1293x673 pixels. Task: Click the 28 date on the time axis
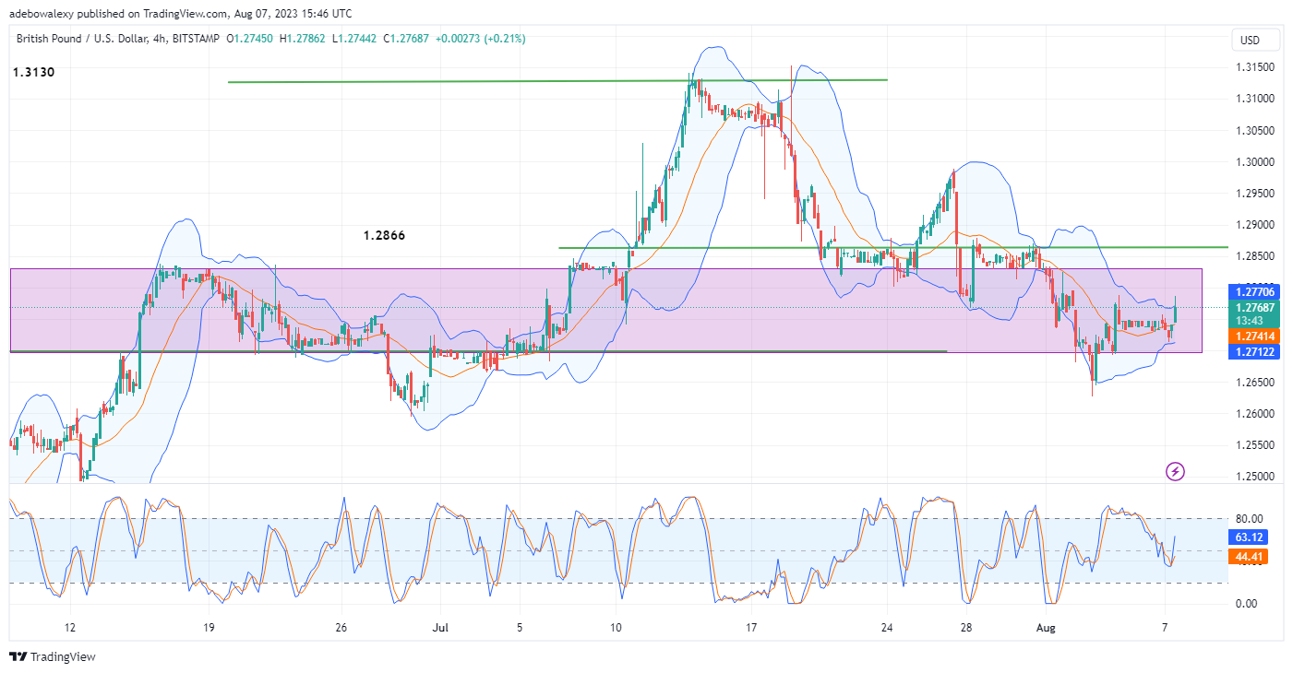pos(965,628)
